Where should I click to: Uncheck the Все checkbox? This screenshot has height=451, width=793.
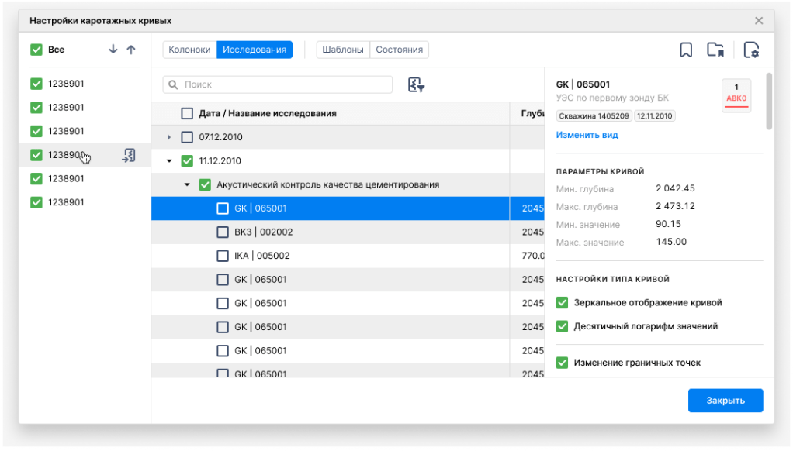[x=36, y=50]
